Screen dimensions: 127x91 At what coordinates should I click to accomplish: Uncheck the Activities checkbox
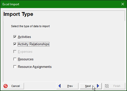[15, 37]
